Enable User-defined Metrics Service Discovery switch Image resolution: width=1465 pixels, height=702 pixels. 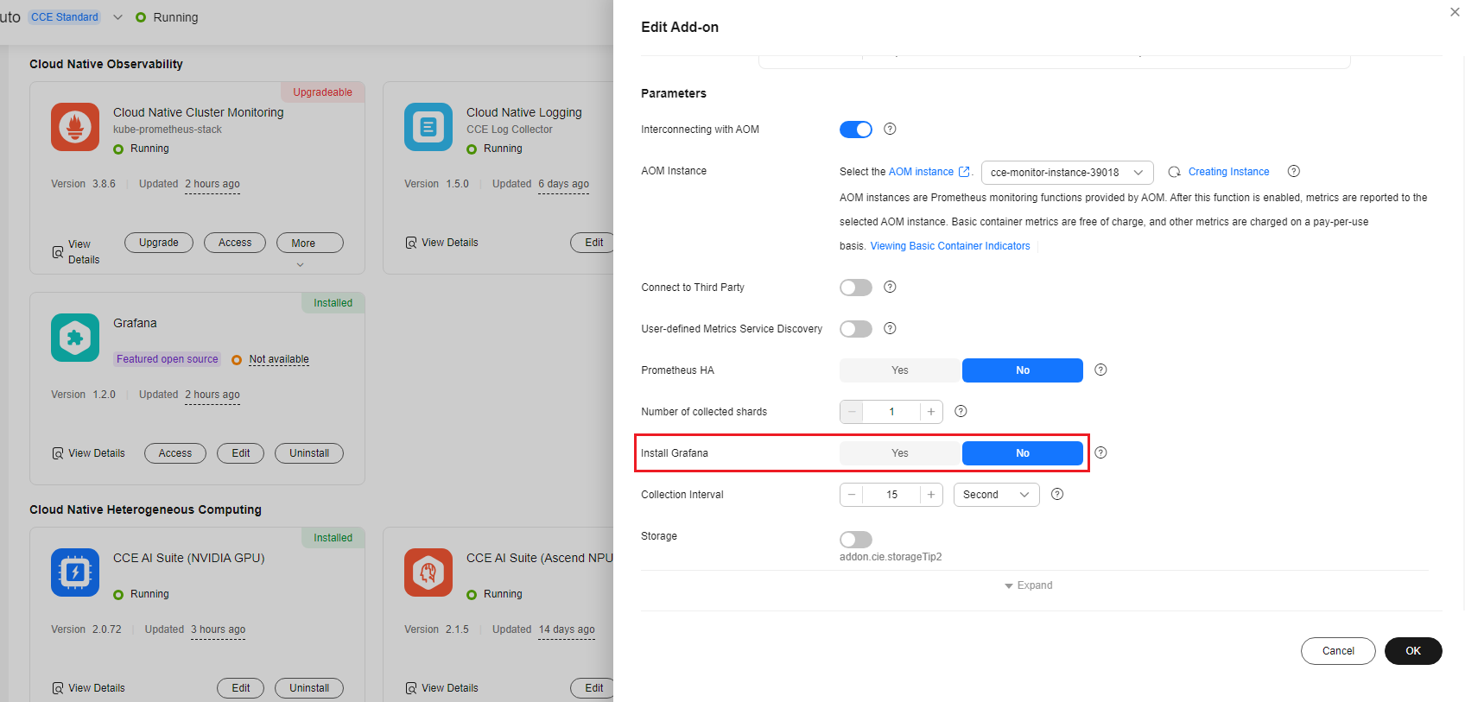tap(856, 329)
